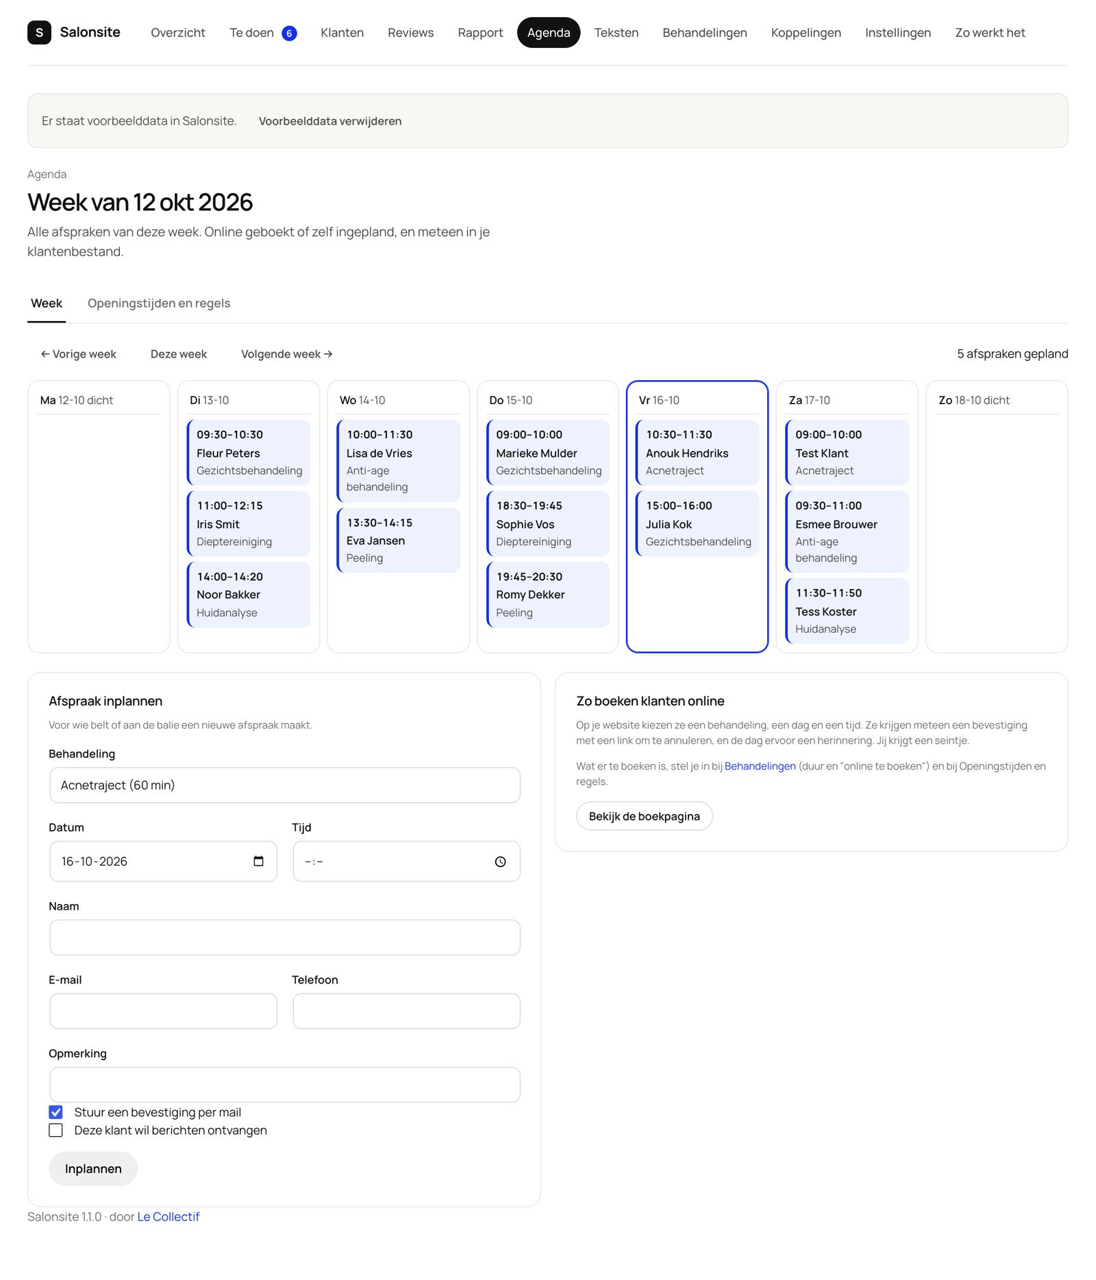Screen dimensions: 1096x1280
Task: Open Tess Koster Huidanalyse appointment
Action: (847, 611)
